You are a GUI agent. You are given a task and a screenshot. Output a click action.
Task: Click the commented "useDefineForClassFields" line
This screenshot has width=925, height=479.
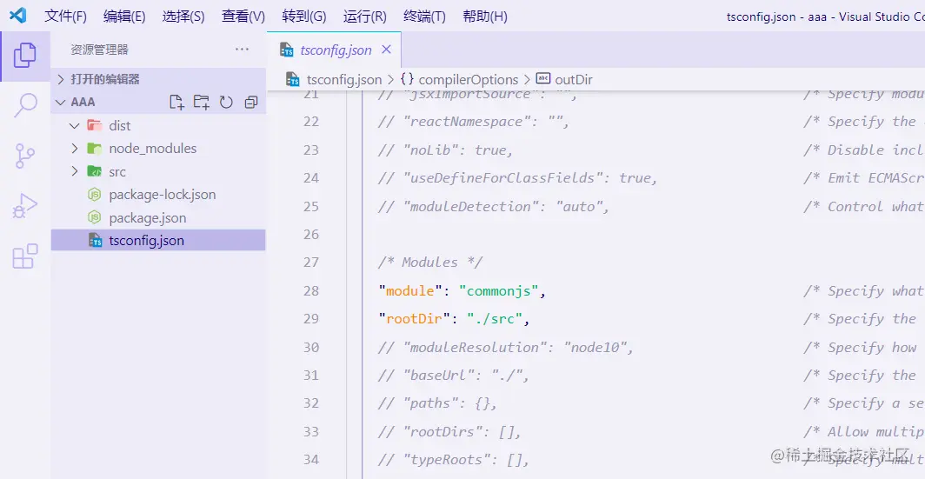click(x=517, y=178)
